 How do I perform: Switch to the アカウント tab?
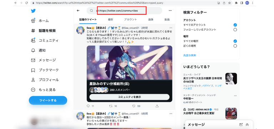[x=131, y=20]
